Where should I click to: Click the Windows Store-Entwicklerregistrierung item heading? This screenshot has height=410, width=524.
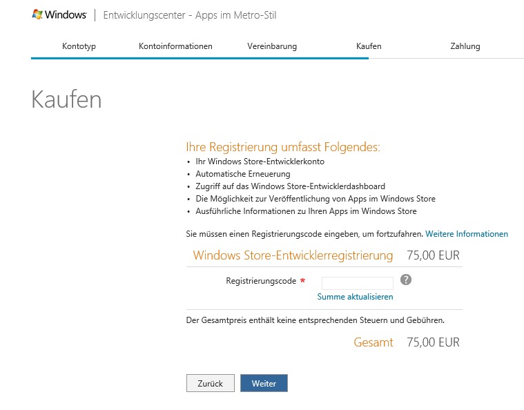pos(293,255)
